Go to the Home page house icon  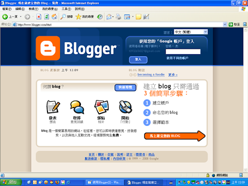[54, 16]
